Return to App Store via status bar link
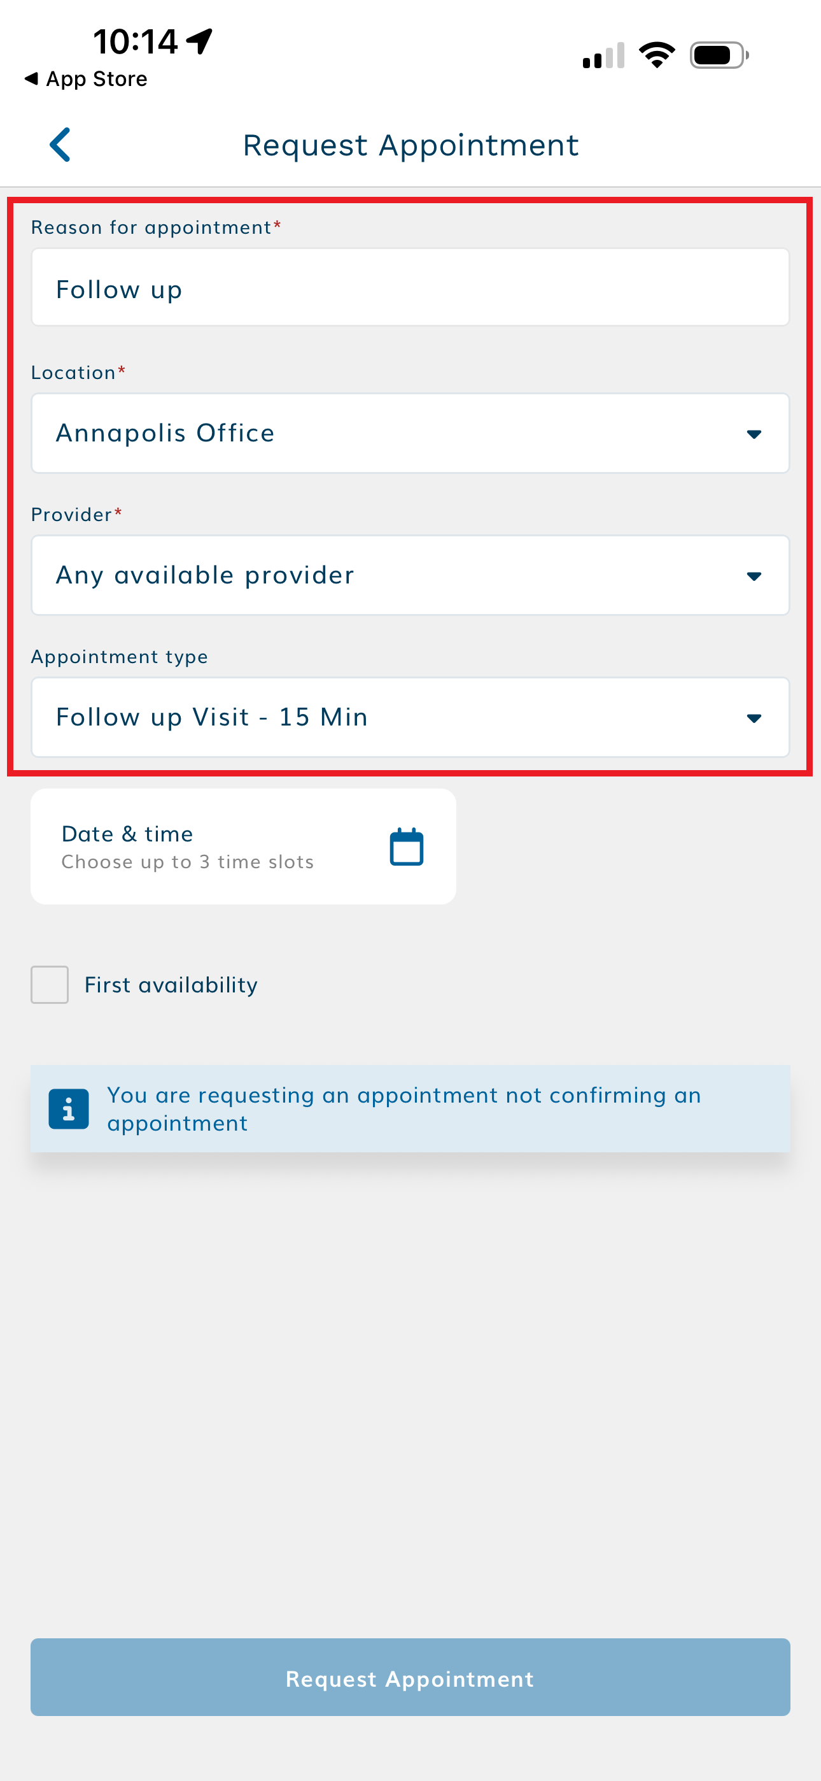The image size is (821, 1781). [x=96, y=80]
